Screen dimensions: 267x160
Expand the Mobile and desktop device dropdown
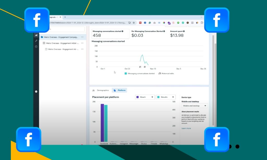coord(195,106)
